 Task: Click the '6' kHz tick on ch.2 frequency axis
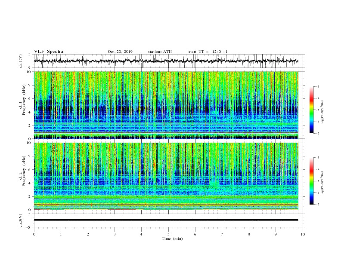(30, 170)
